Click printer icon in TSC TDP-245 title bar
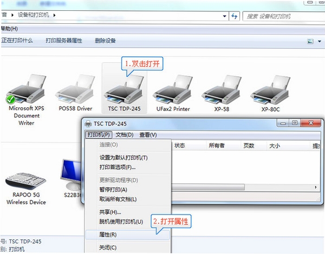Screen dimensions: 325x254 click(x=88, y=123)
